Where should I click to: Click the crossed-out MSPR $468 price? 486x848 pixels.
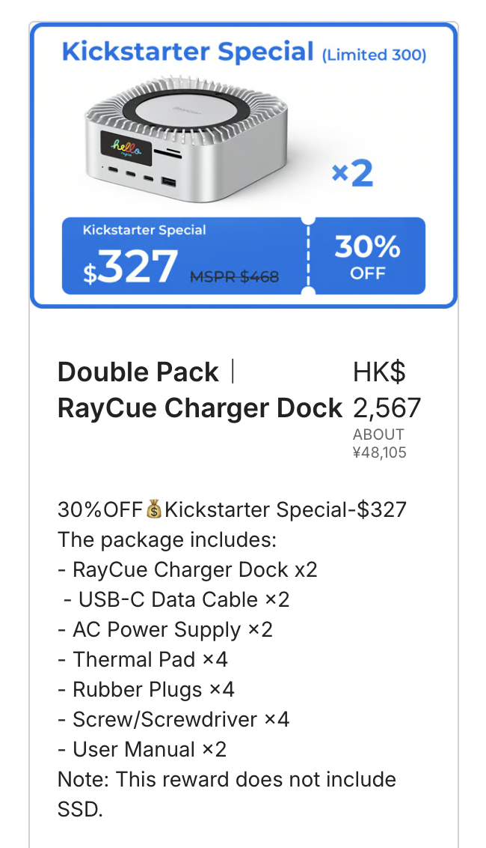(234, 276)
